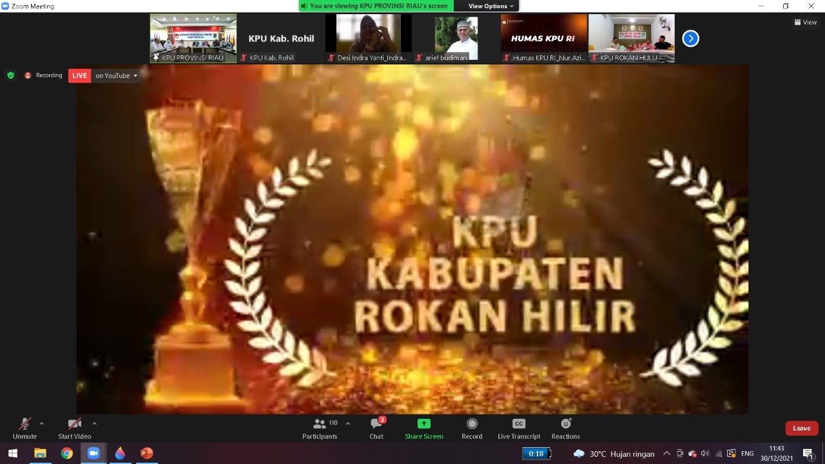
Task: Select KPU PROVINSI RIAU video thumbnail
Action: pyautogui.click(x=193, y=38)
